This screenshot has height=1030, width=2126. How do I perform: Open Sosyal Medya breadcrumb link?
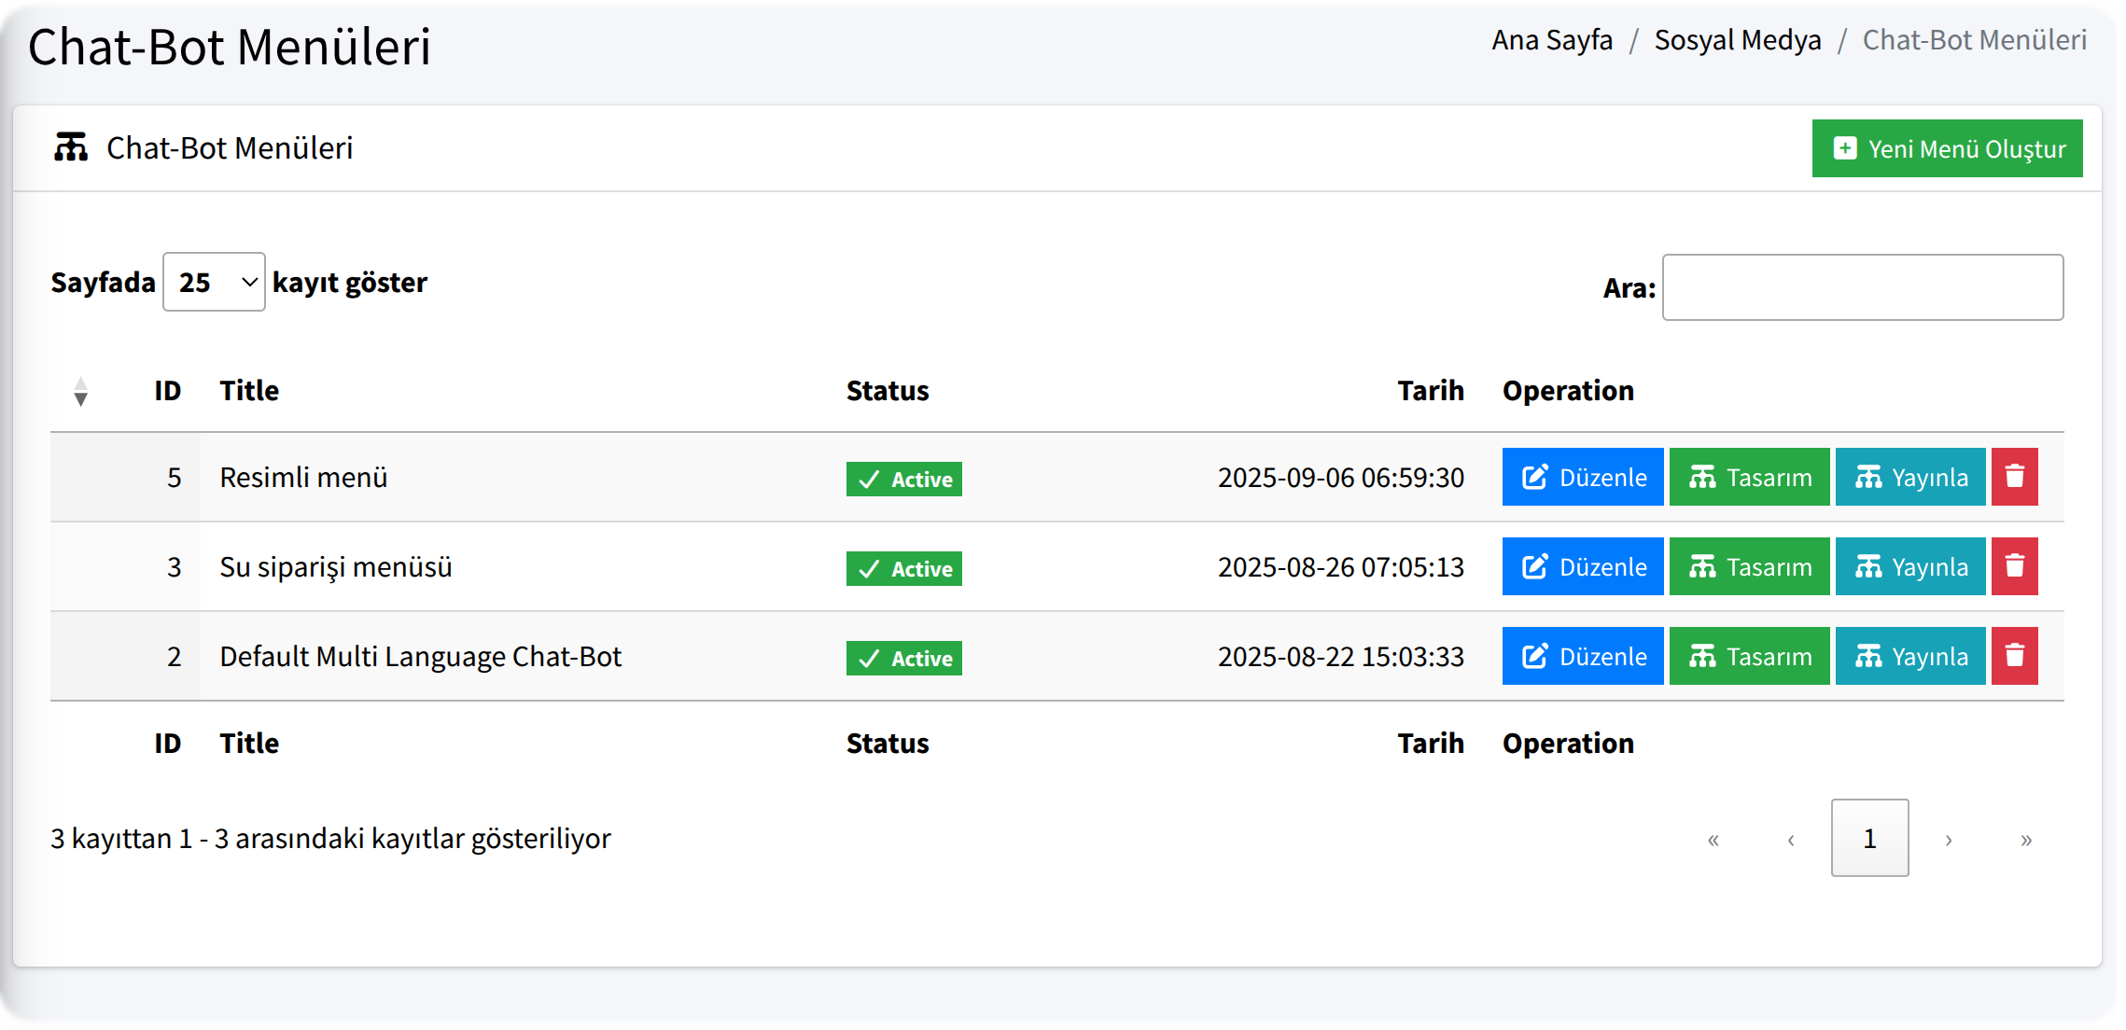click(1737, 40)
